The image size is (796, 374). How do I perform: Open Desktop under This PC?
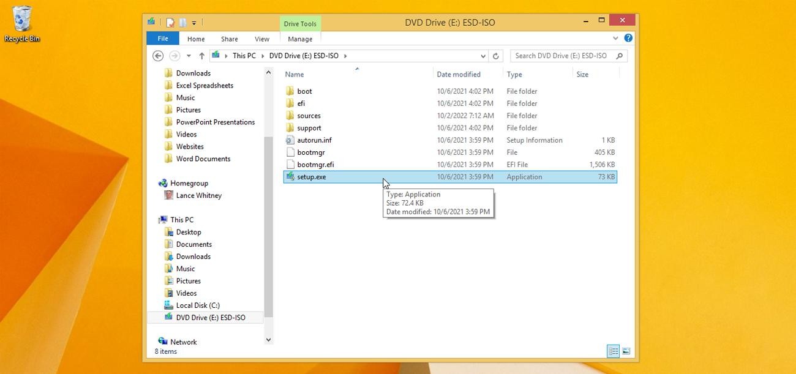pyautogui.click(x=188, y=232)
